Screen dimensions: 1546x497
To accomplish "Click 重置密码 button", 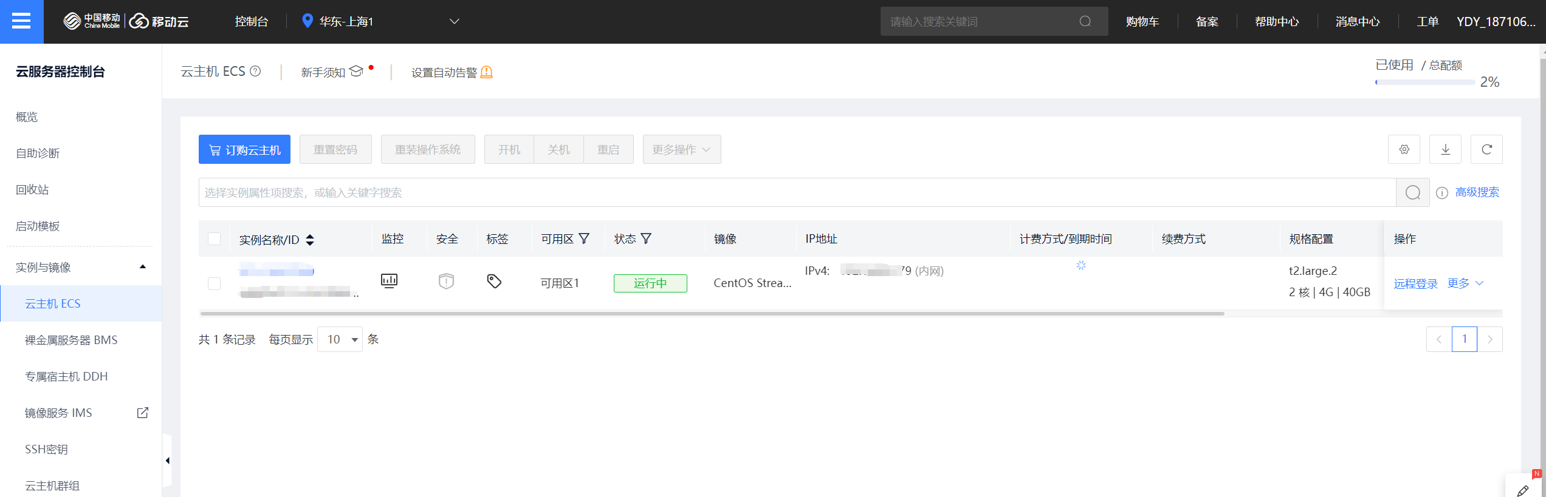I will pos(335,149).
